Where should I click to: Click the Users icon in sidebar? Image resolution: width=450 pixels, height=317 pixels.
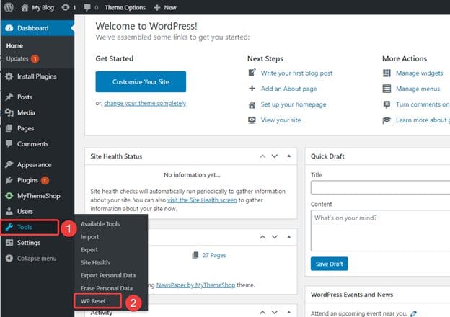(9, 212)
